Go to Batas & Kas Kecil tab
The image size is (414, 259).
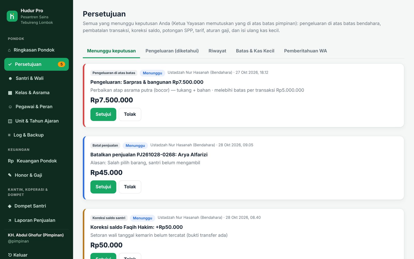coord(255,51)
